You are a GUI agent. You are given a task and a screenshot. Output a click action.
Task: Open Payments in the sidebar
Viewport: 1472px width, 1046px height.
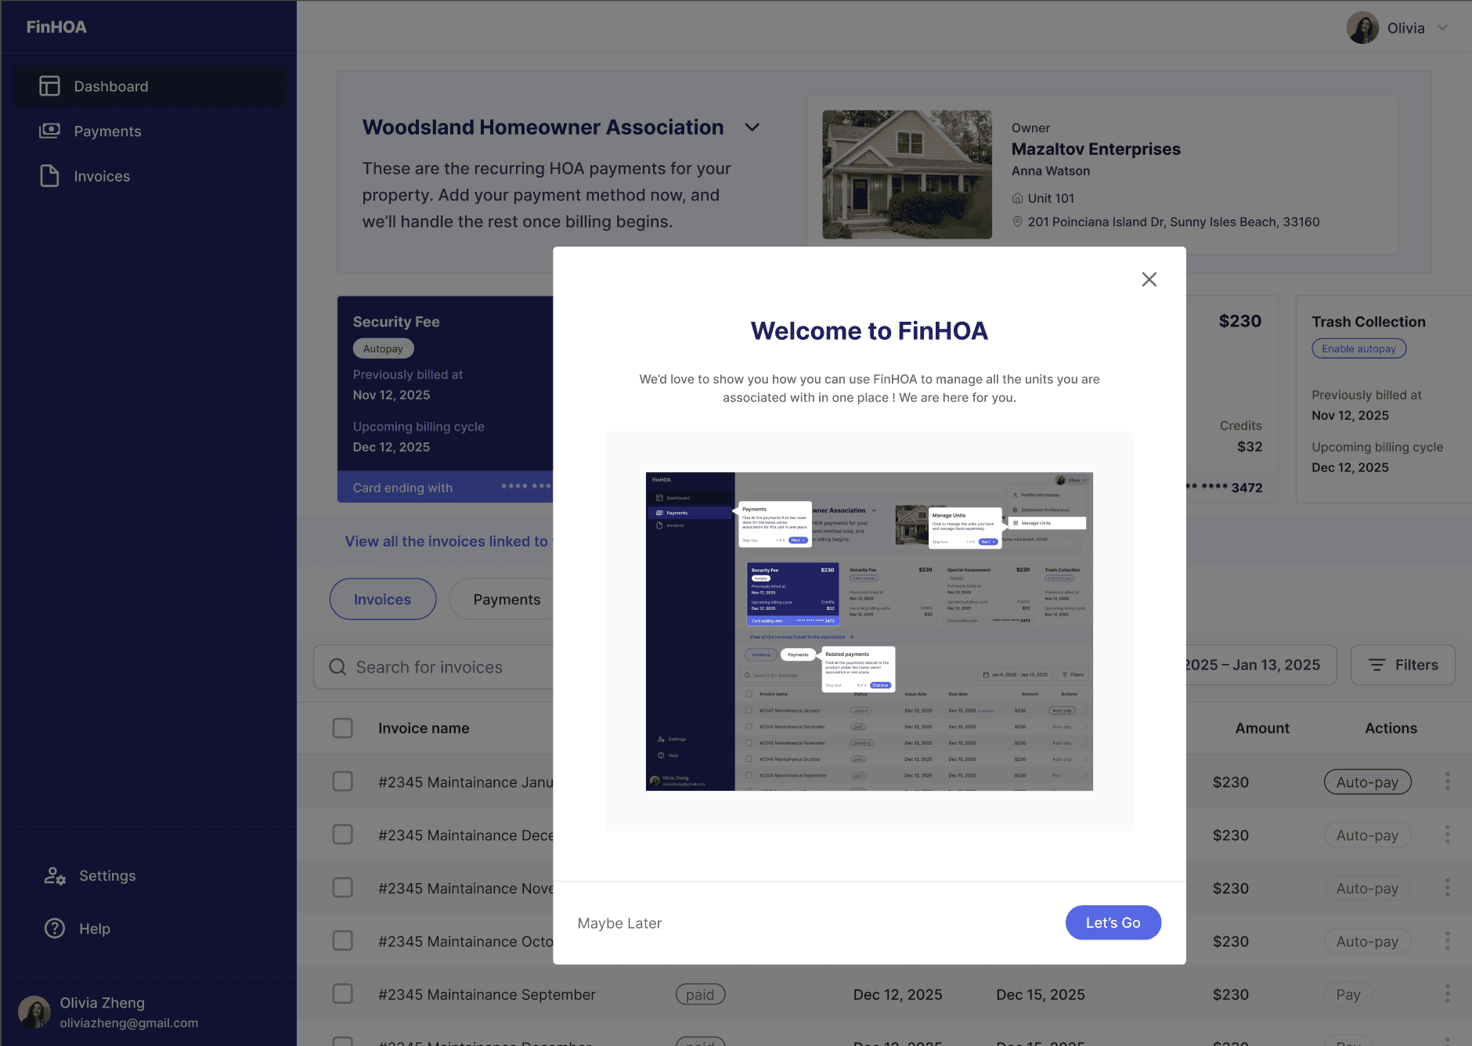point(150,131)
